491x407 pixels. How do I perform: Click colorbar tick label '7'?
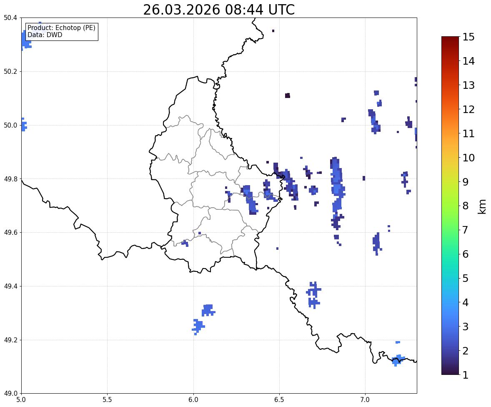(466, 230)
